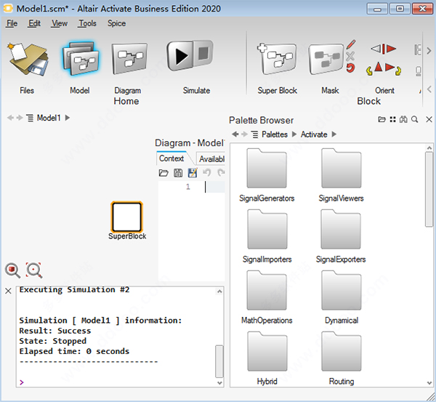The image size is (436, 402).
Task: Click the console vertical scrollbar thumb
Action: (x=219, y=361)
